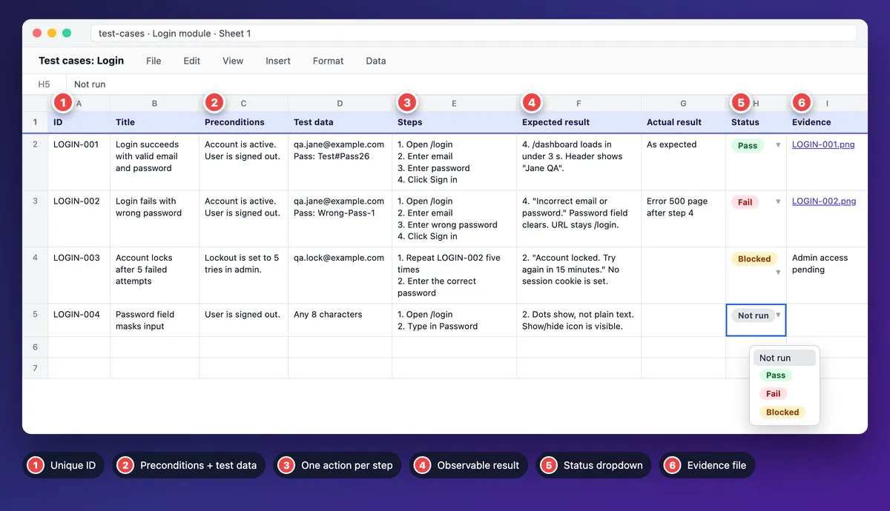Image resolution: width=890 pixels, height=511 pixels.
Task: Select cell 'Any 8 characters'
Action: [340, 321]
